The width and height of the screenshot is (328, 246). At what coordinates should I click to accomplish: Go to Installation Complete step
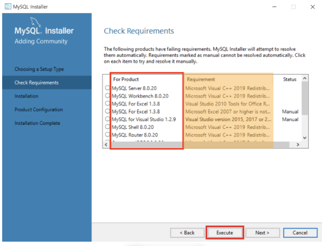(x=37, y=123)
